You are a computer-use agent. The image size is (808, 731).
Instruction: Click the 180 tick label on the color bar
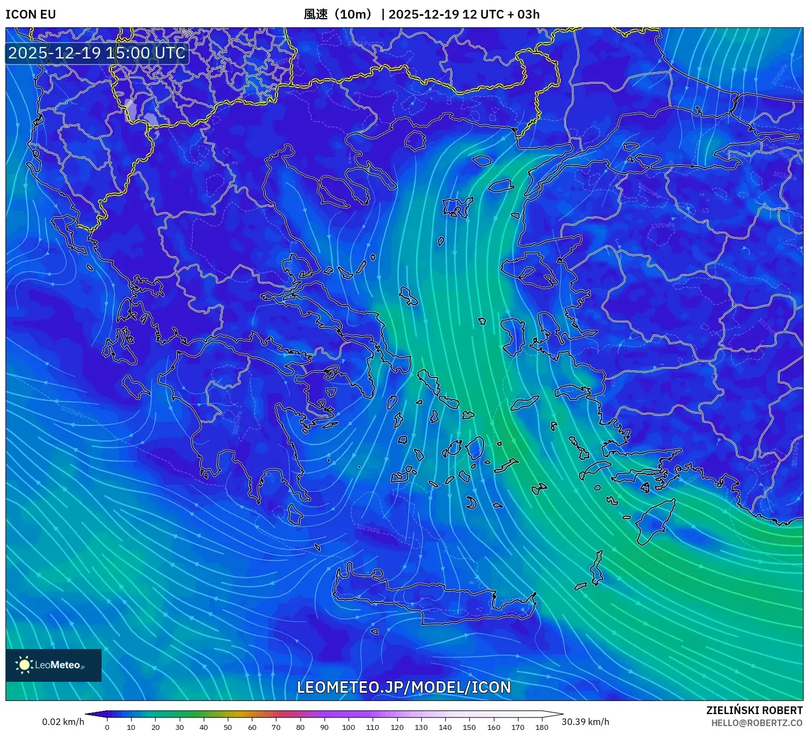pos(541,727)
